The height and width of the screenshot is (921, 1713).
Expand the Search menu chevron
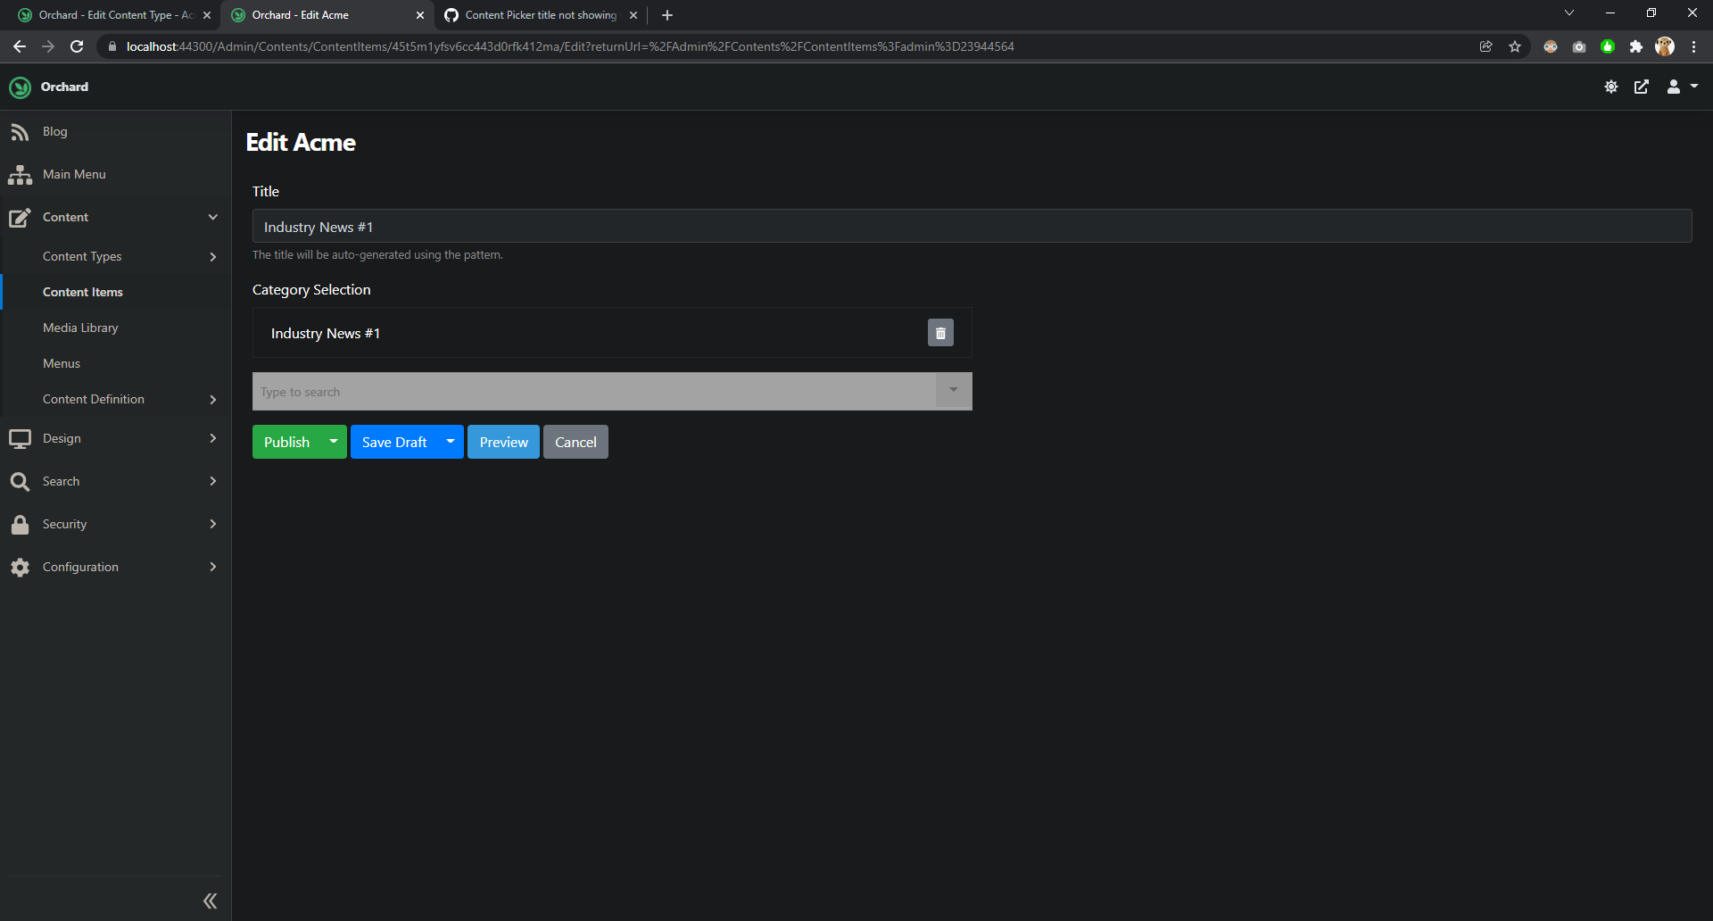pyautogui.click(x=213, y=481)
